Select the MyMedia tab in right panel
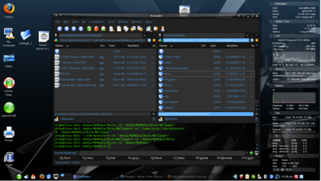This screenshot has height=181, width=321. point(171,119)
